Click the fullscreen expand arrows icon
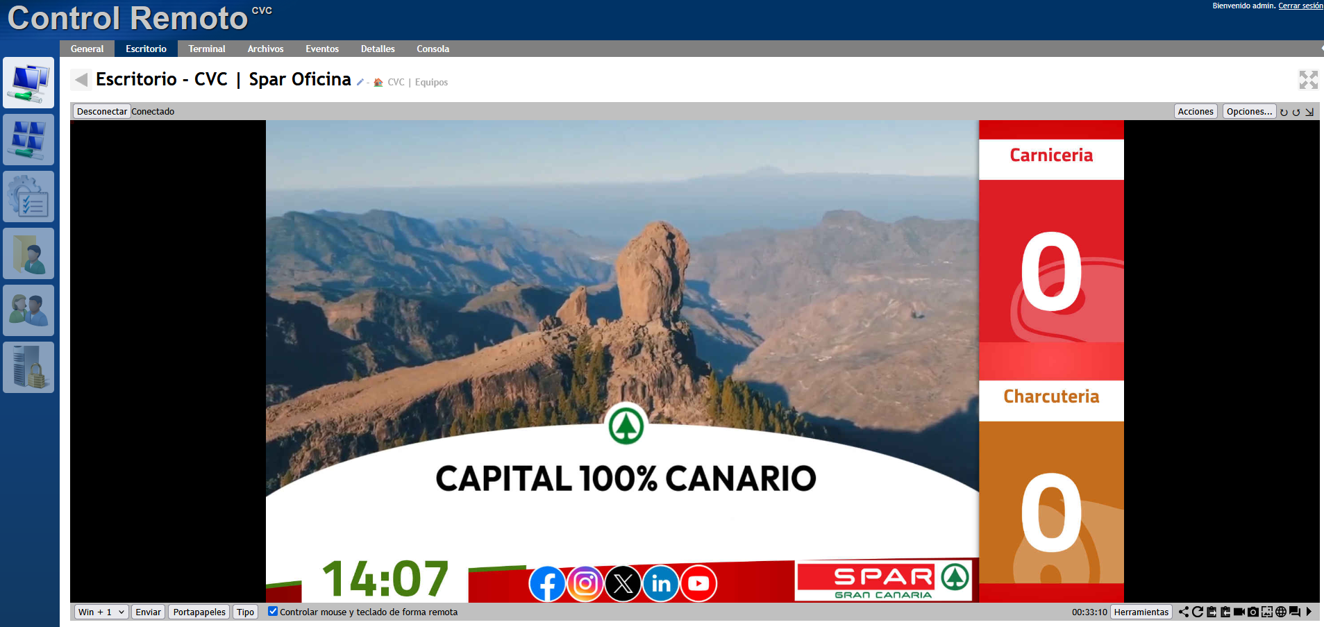 click(x=1308, y=80)
